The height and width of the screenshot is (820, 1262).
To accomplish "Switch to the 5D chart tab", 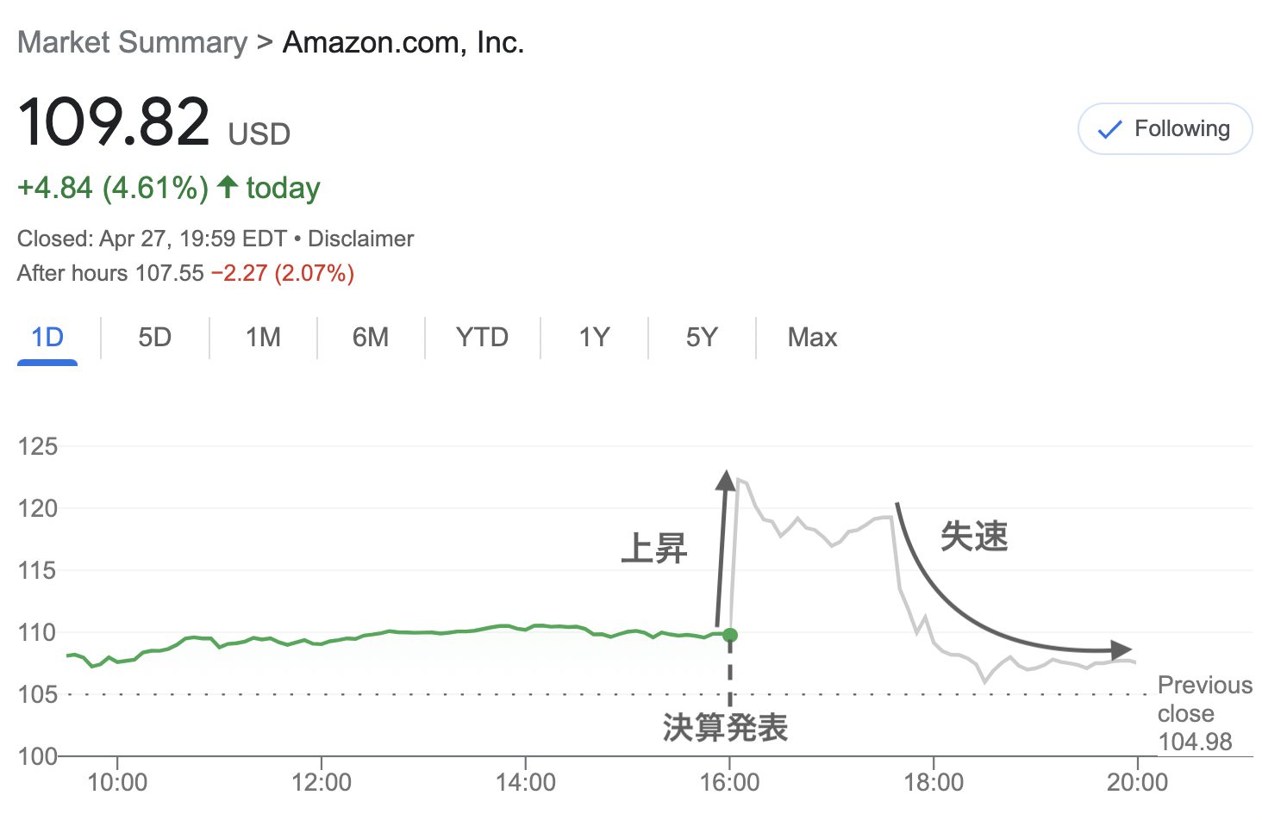I will [155, 338].
